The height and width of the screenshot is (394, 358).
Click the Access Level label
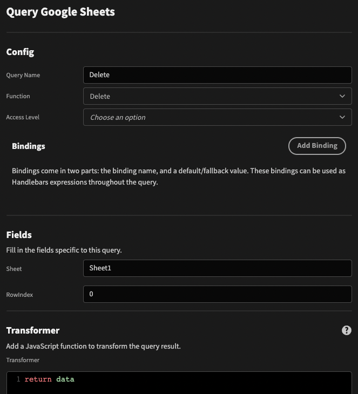pos(23,117)
